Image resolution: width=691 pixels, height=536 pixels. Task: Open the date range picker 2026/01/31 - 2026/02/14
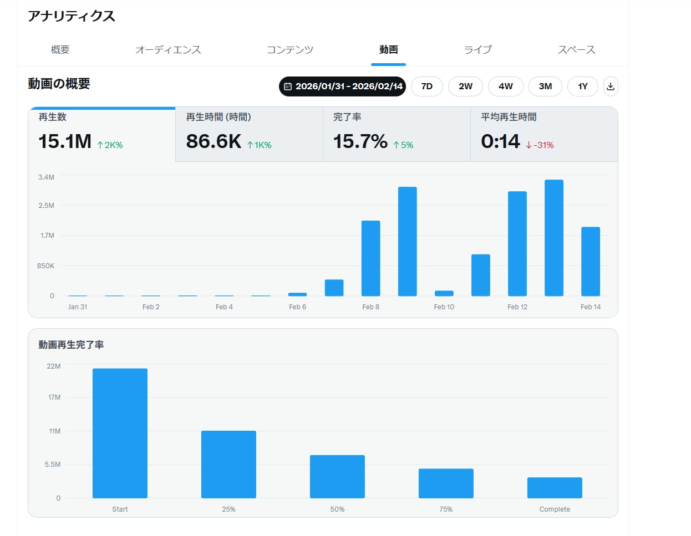coord(342,86)
